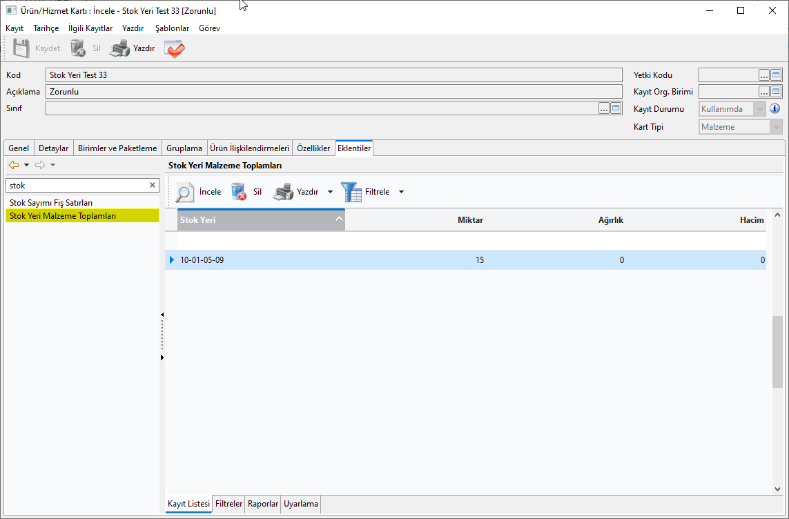Open the Sınıf field ellipsis lookup button

(604, 108)
